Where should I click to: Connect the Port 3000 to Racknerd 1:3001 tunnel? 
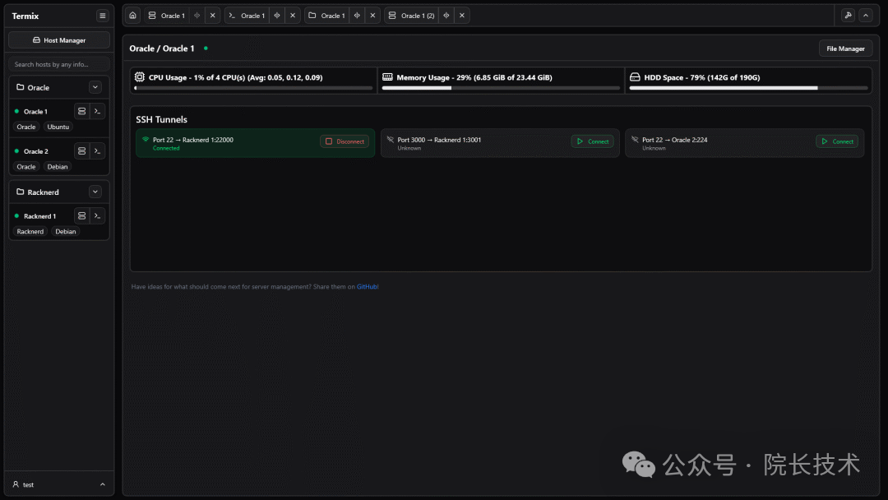tap(592, 141)
